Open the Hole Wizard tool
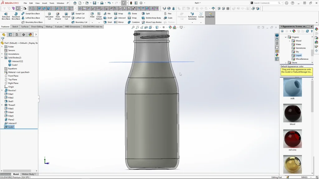 pos(58,16)
